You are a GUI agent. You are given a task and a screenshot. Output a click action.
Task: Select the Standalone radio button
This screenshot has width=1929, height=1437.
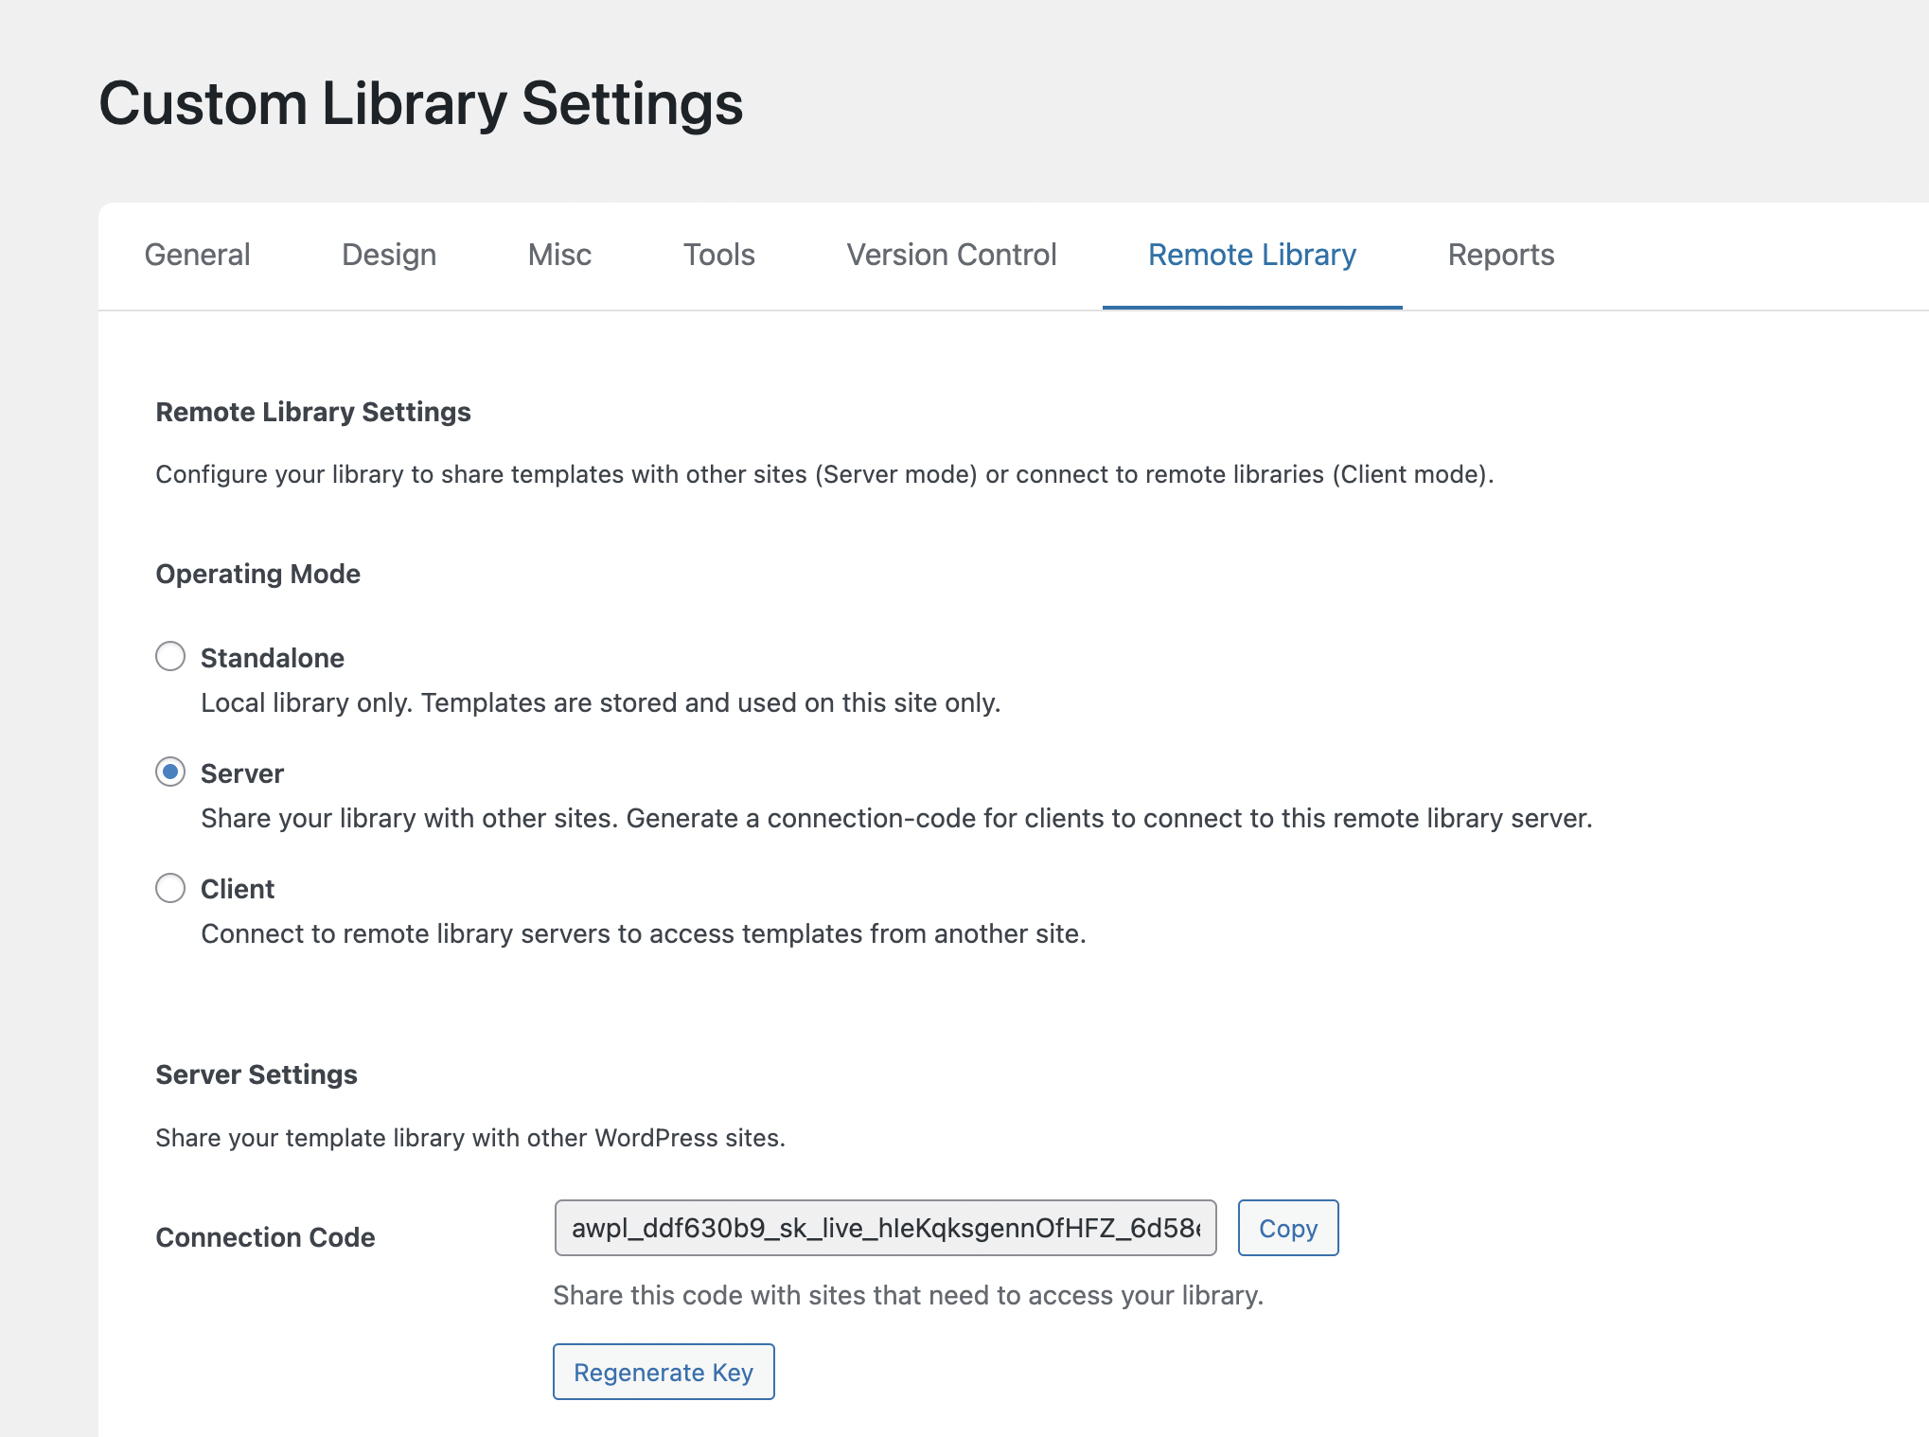coord(170,656)
